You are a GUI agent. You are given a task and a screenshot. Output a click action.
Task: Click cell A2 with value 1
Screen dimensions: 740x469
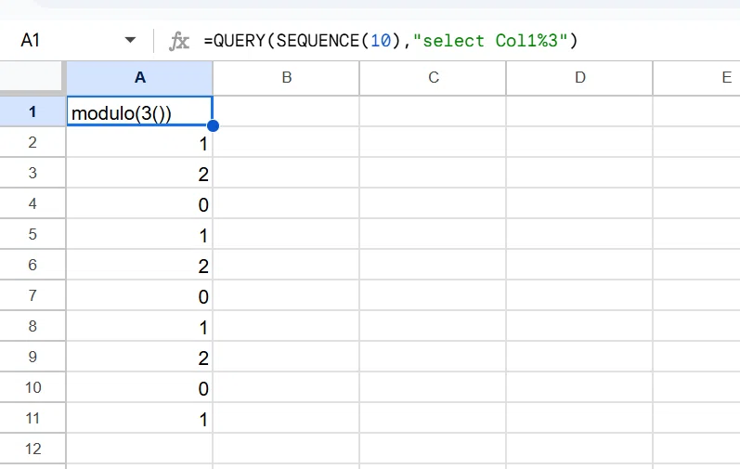tap(139, 142)
